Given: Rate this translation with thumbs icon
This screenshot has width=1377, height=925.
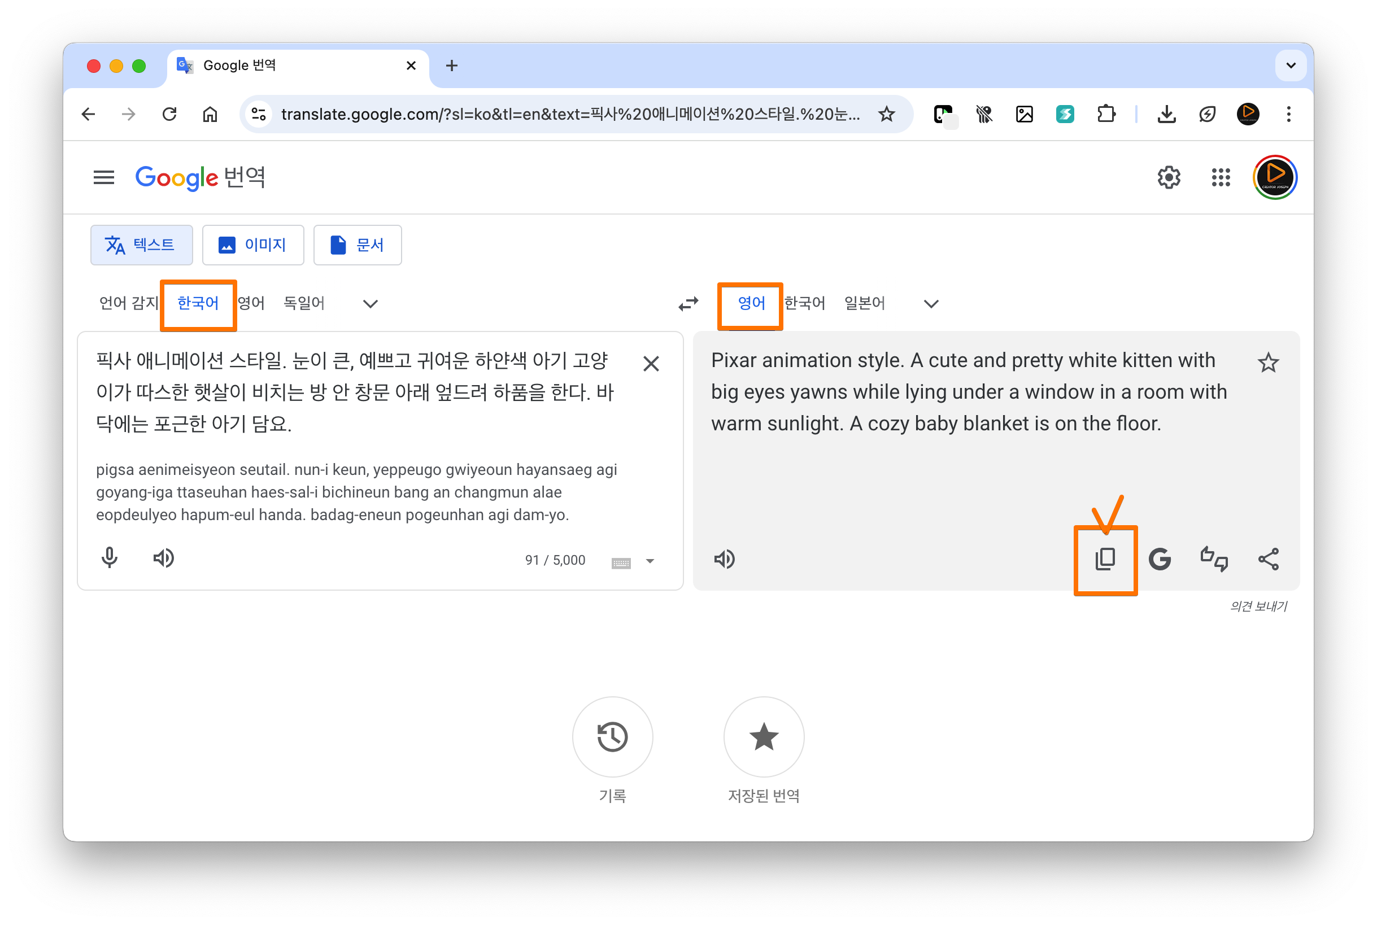Looking at the screenshot, I should (1214, 559).
